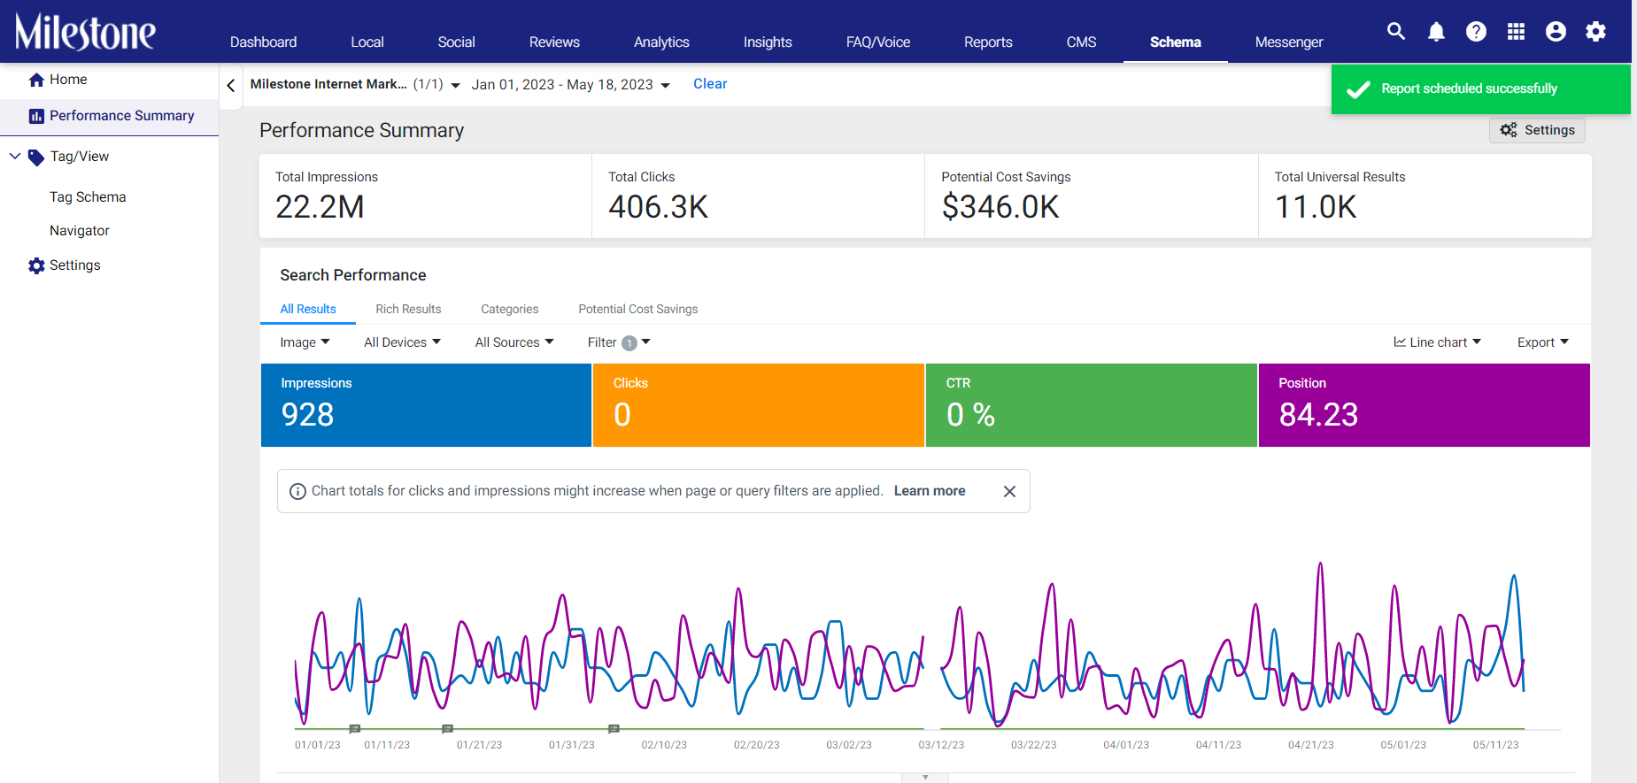
Task: Click the Tag/View tag icon
Action: click(36, 157)
